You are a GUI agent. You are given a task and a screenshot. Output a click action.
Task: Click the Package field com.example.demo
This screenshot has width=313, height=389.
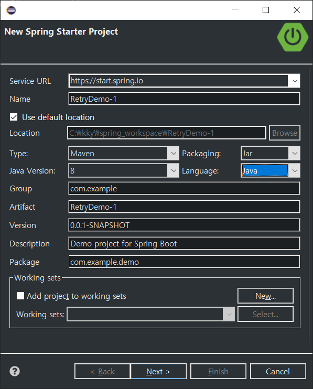coord(184,262)
